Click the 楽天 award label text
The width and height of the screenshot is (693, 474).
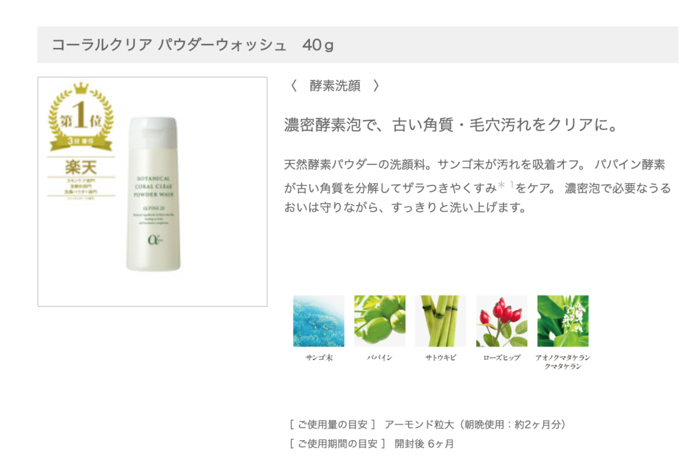[x=81, y=167]
